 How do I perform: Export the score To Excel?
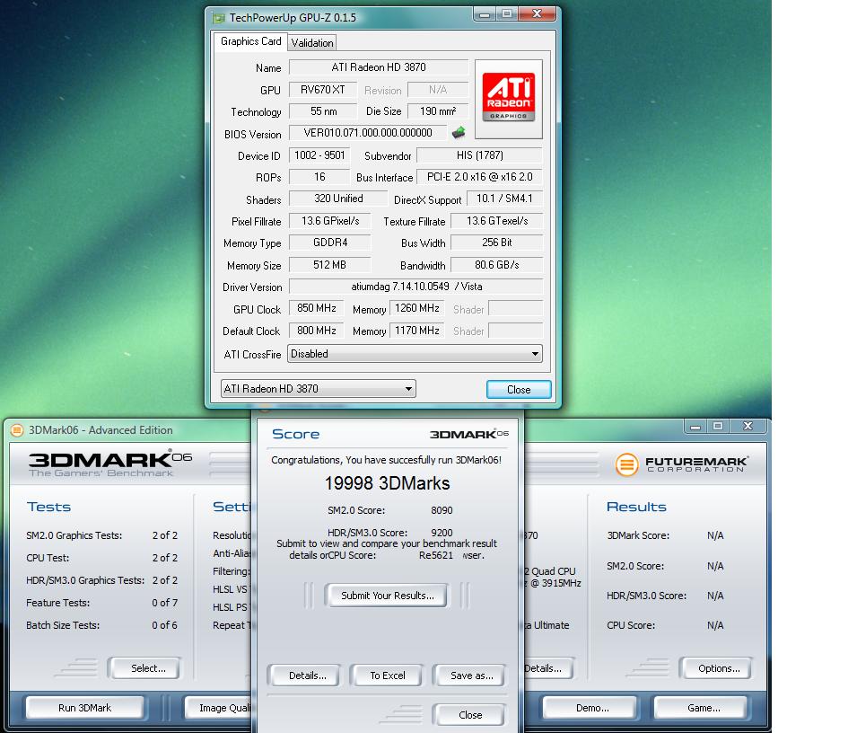tap(388, 676)
